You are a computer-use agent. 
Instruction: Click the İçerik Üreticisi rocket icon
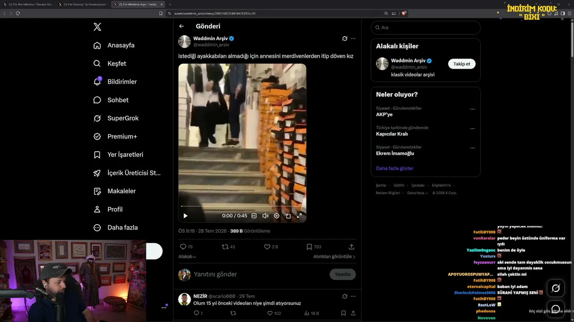tap(97, 173)
